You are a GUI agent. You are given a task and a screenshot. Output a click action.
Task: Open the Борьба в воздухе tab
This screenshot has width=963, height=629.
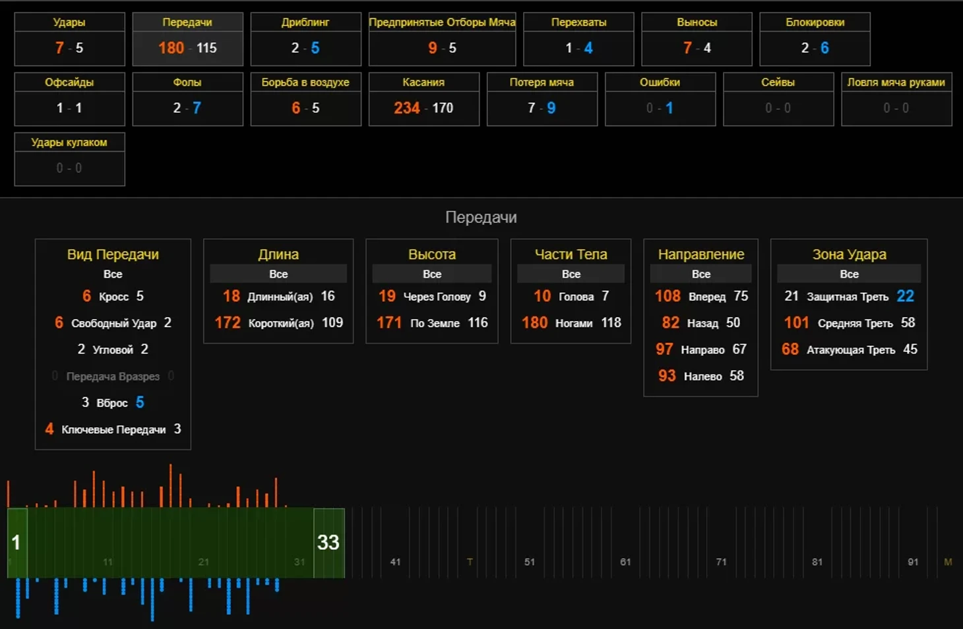[x=305, y=99]
